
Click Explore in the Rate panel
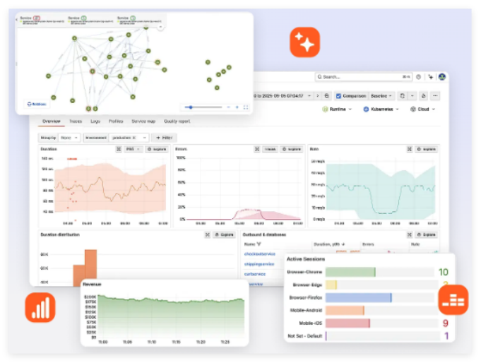click(427, 149)
